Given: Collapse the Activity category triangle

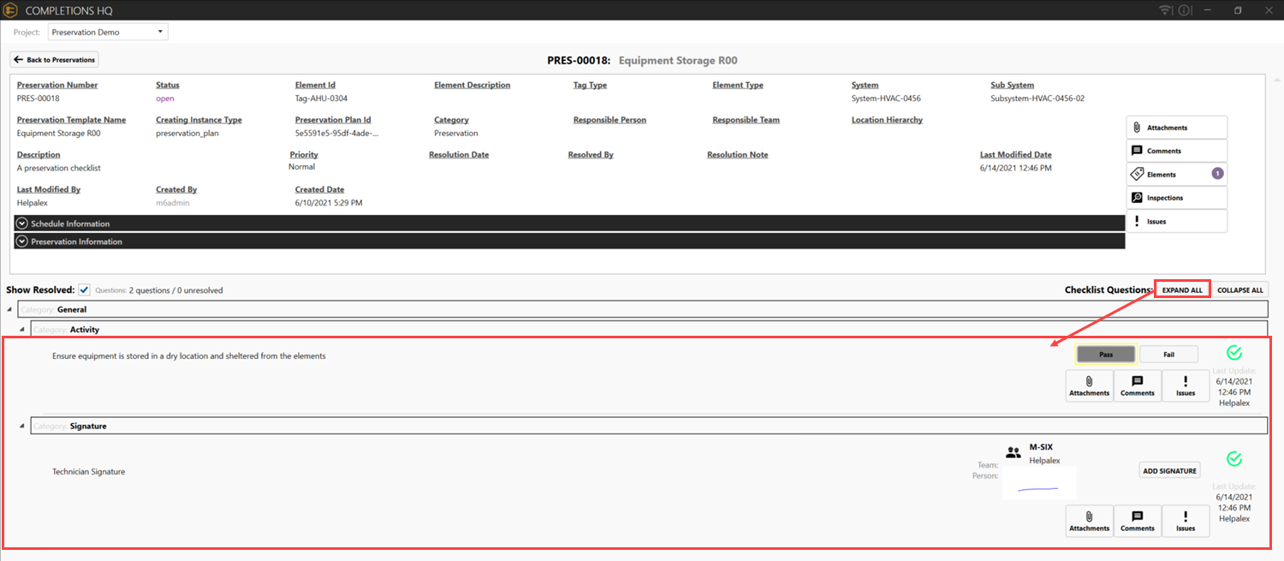Looking at the screenshot, I should (22, 330).
